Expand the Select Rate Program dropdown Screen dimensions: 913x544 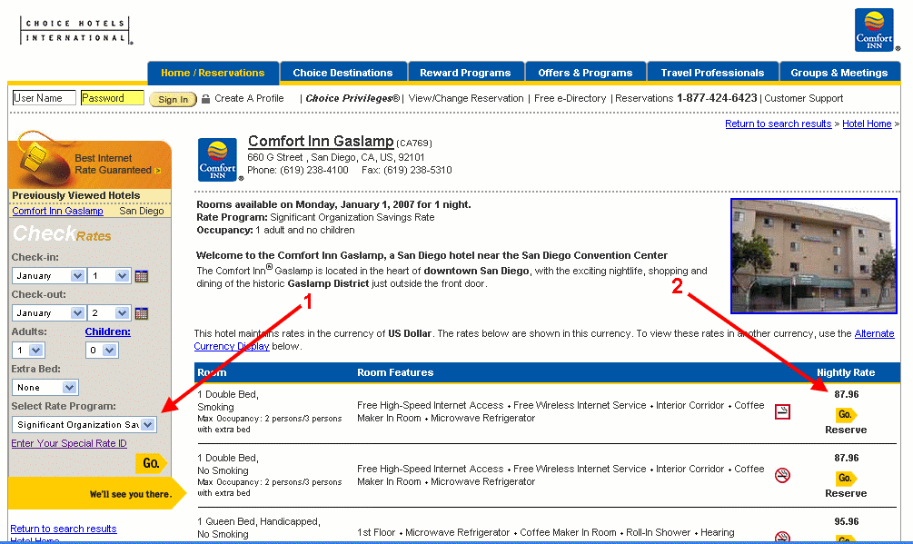coord(84,425)
